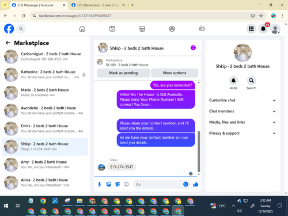The height and width of the screenshot is (216, 288).
Task: Click the back arrow next to Marketplace
Action: tap(8, 43)
